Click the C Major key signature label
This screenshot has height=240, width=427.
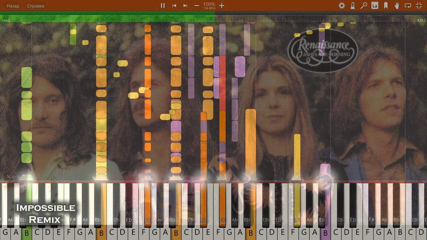pos(11,176)
